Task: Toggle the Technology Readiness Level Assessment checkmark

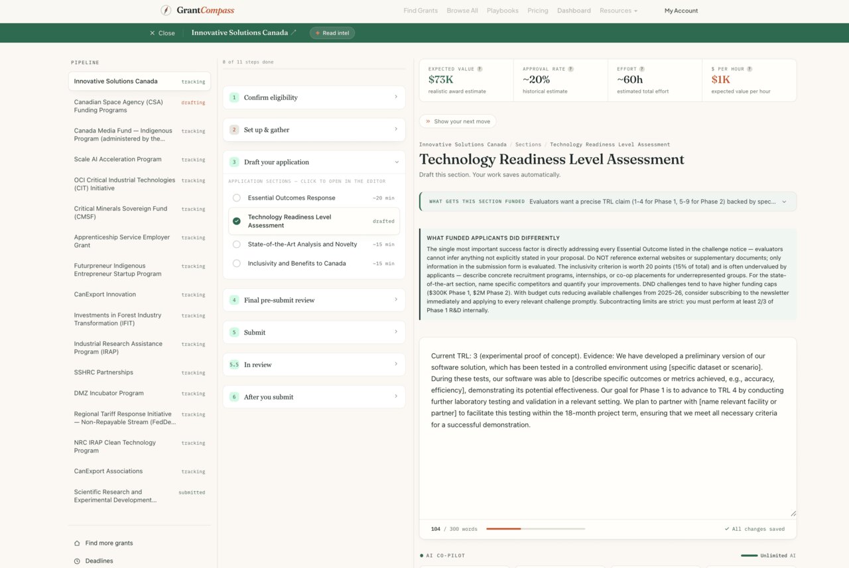Action: pos(237,221)
